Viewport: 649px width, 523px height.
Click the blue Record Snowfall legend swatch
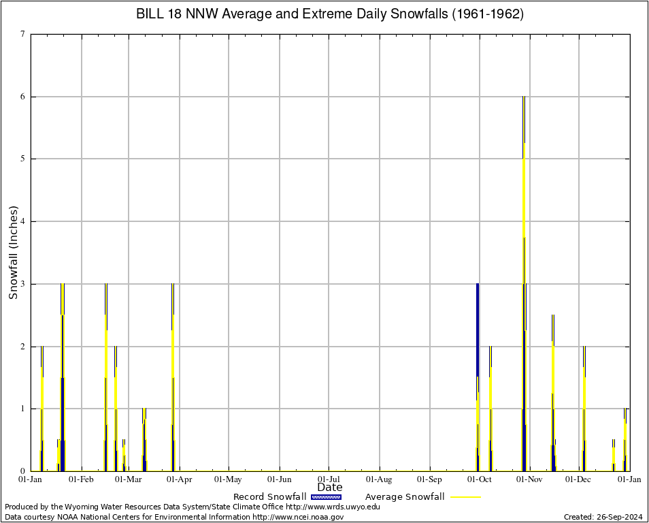[326, 497]
